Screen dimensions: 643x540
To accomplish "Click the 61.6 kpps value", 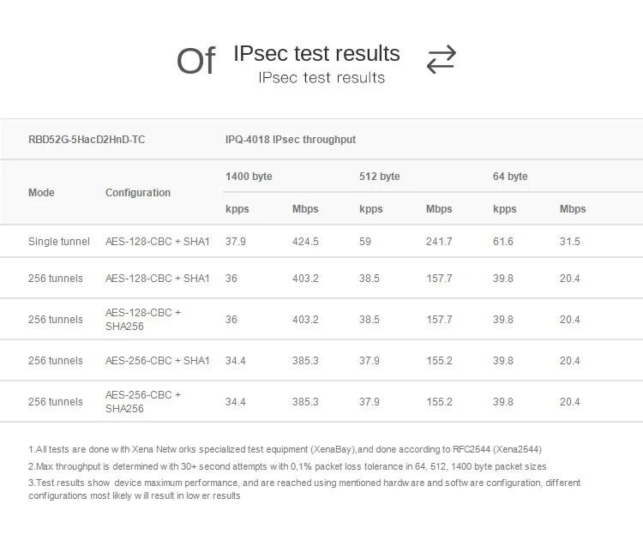I will [x=503, y=242].
